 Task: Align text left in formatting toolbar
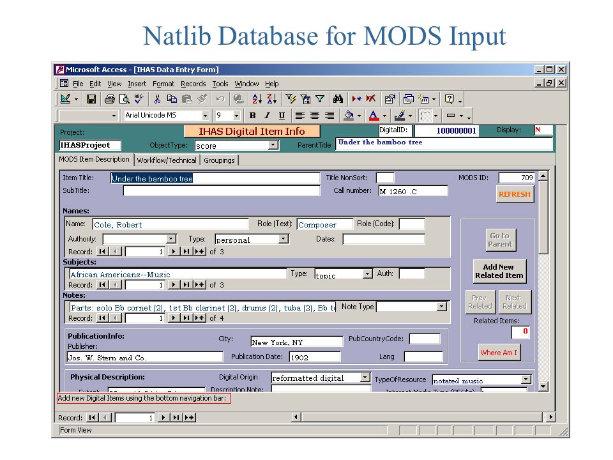[299, 116]
